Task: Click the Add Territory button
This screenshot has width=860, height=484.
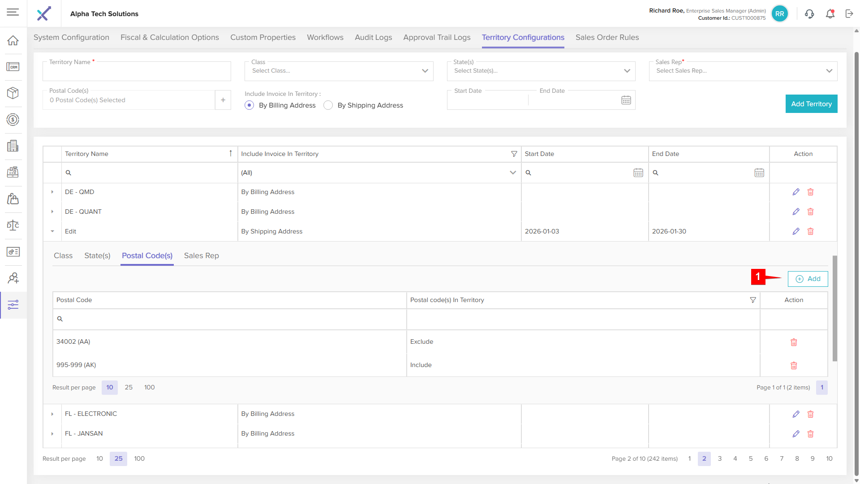Action: [811, 104]
